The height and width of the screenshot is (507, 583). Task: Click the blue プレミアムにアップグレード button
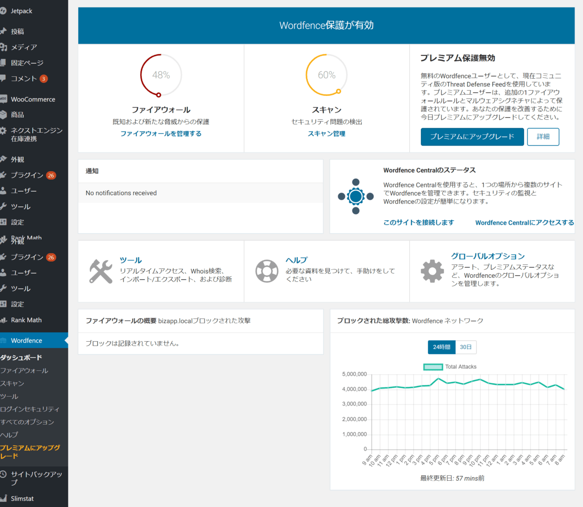tap(472, 137)
